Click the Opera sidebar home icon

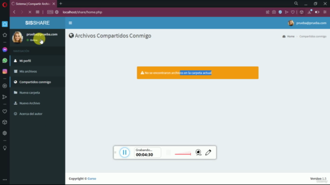tap(5, 24)
